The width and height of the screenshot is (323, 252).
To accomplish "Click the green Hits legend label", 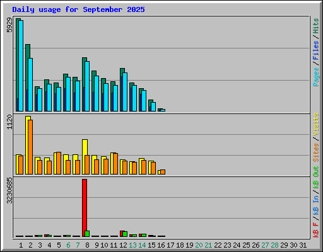I will (316, 26).
